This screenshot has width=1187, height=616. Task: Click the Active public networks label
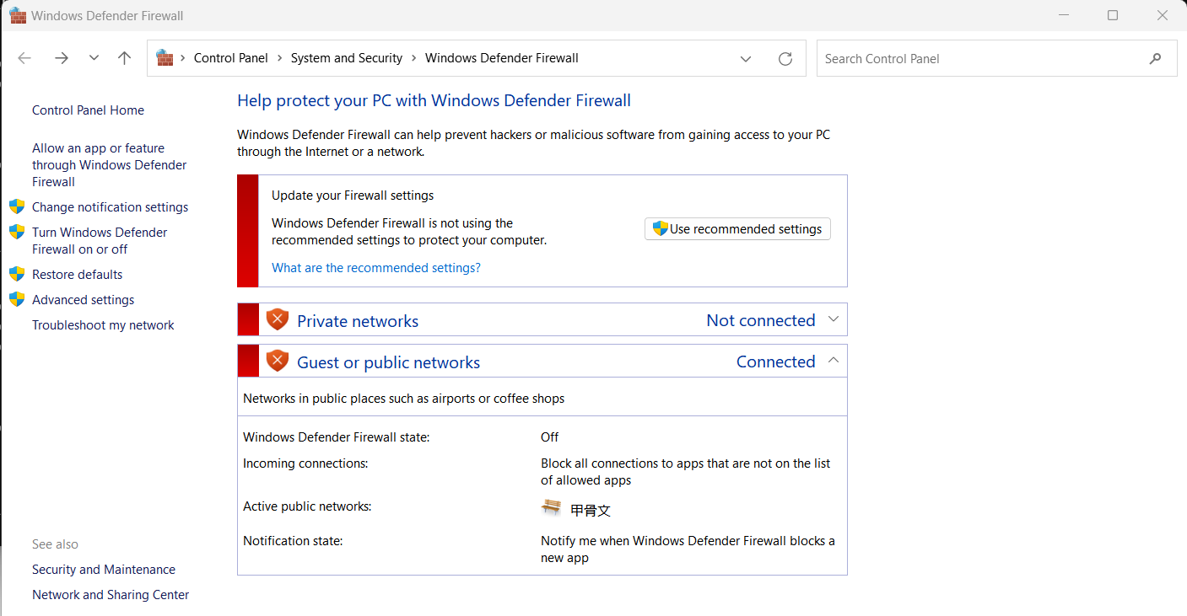pyautogui.click(x=307, y=506)
